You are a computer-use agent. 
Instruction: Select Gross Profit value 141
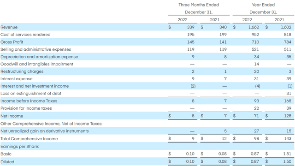point(223,42)
